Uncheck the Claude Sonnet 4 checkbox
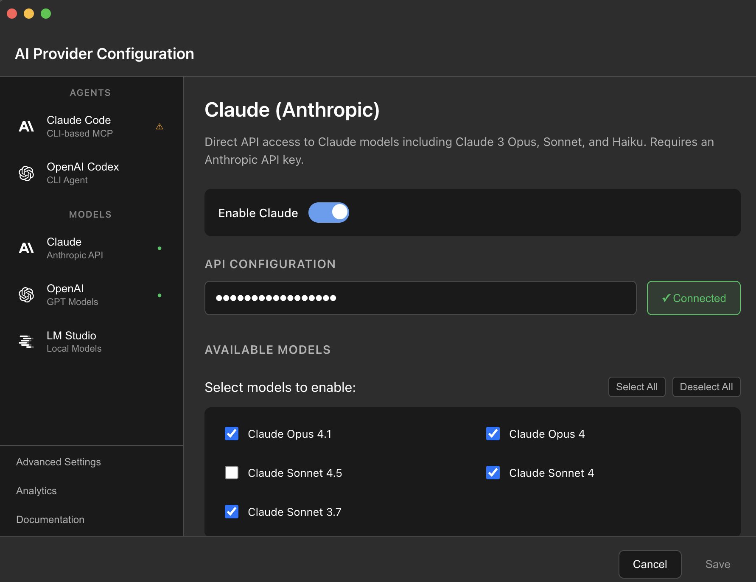Viewport: 756px width, 582px height. click(x=493, y=473)
